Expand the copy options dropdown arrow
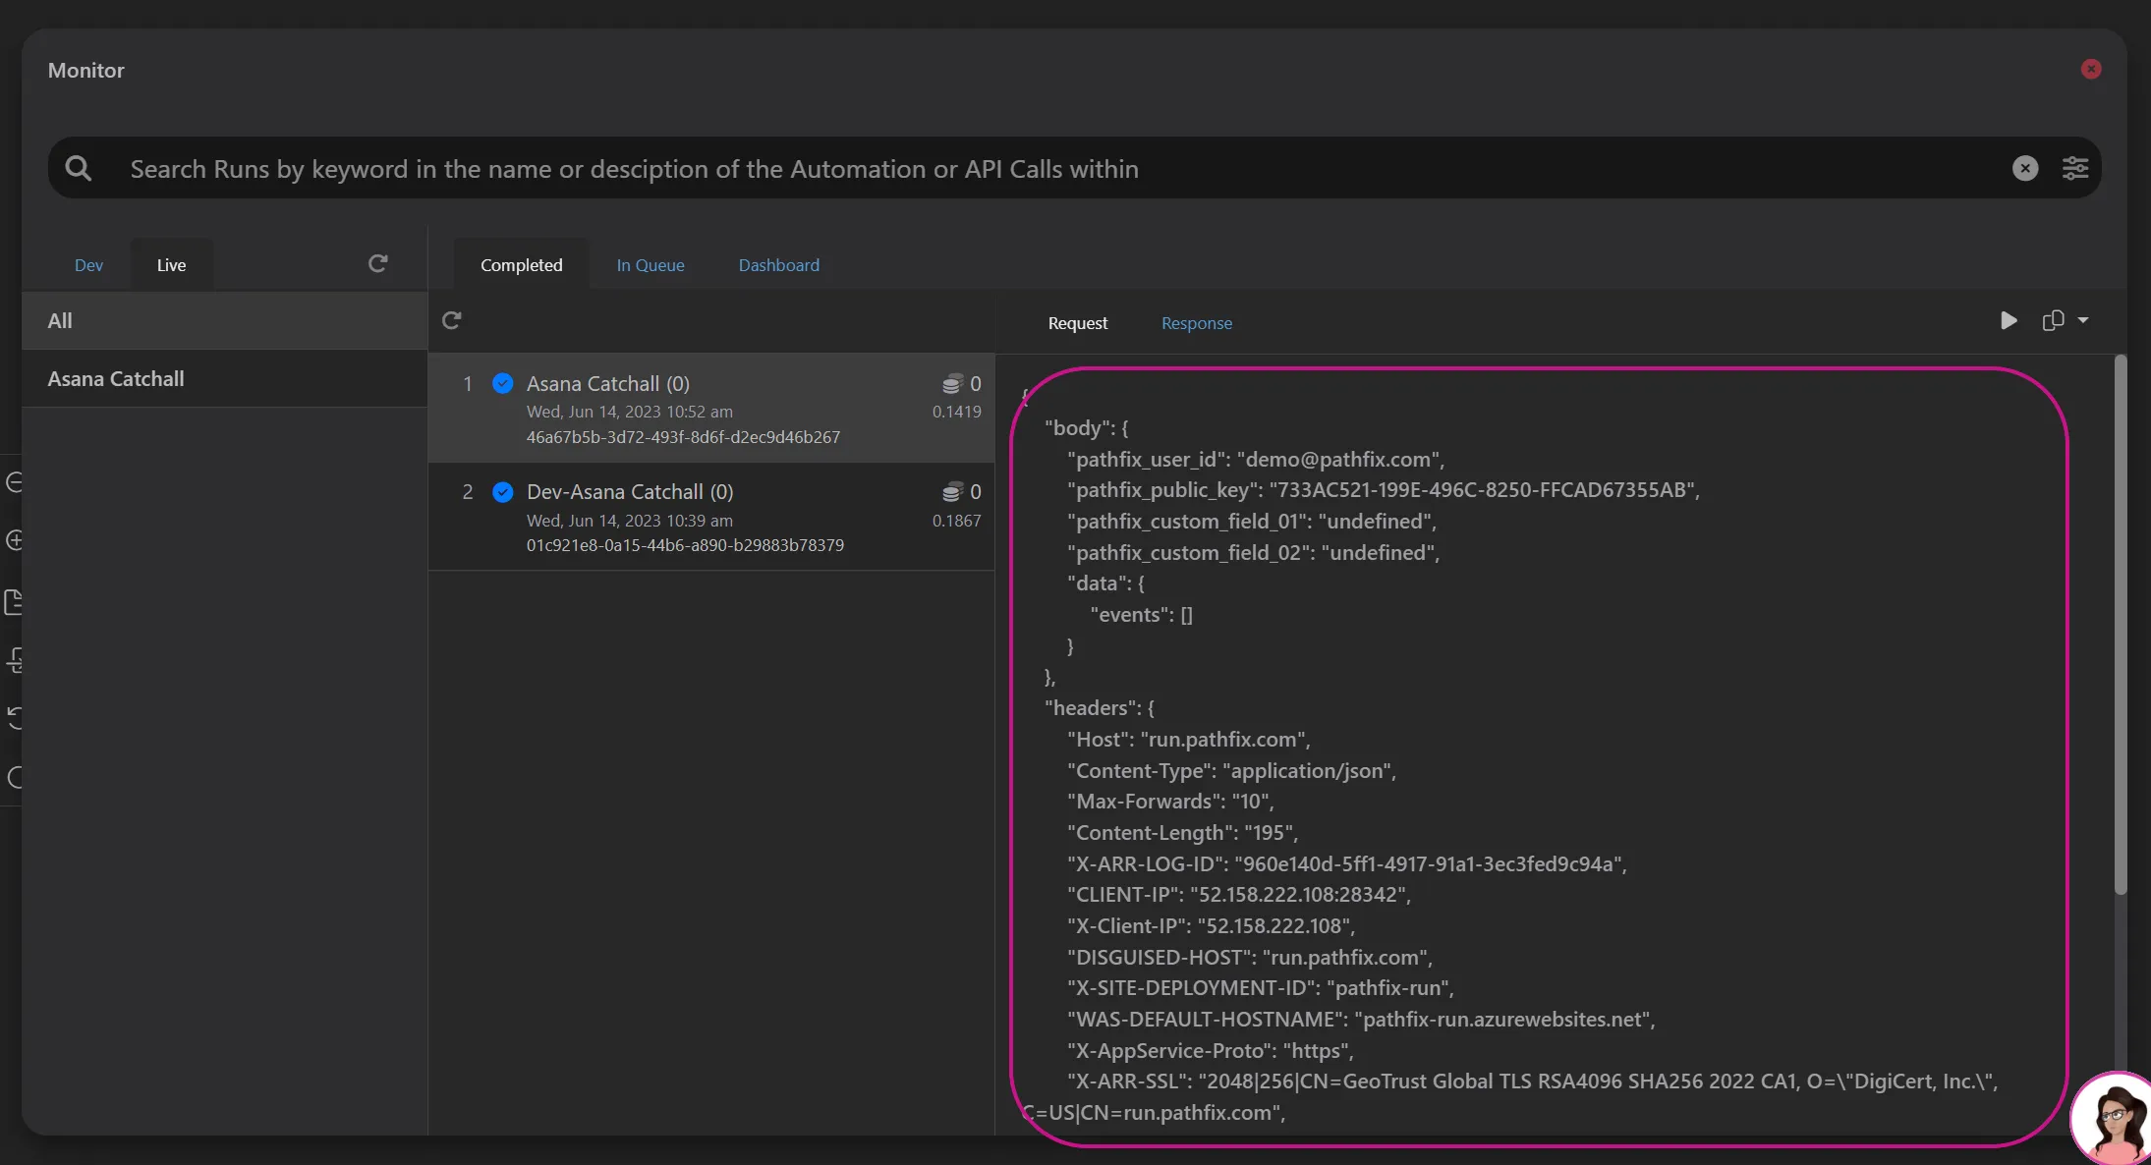 (x=2083, y=320)
